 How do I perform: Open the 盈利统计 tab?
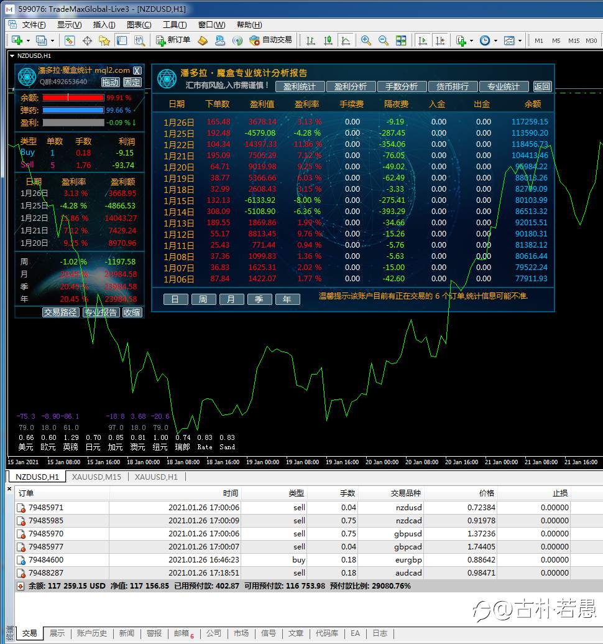point(300,86)
